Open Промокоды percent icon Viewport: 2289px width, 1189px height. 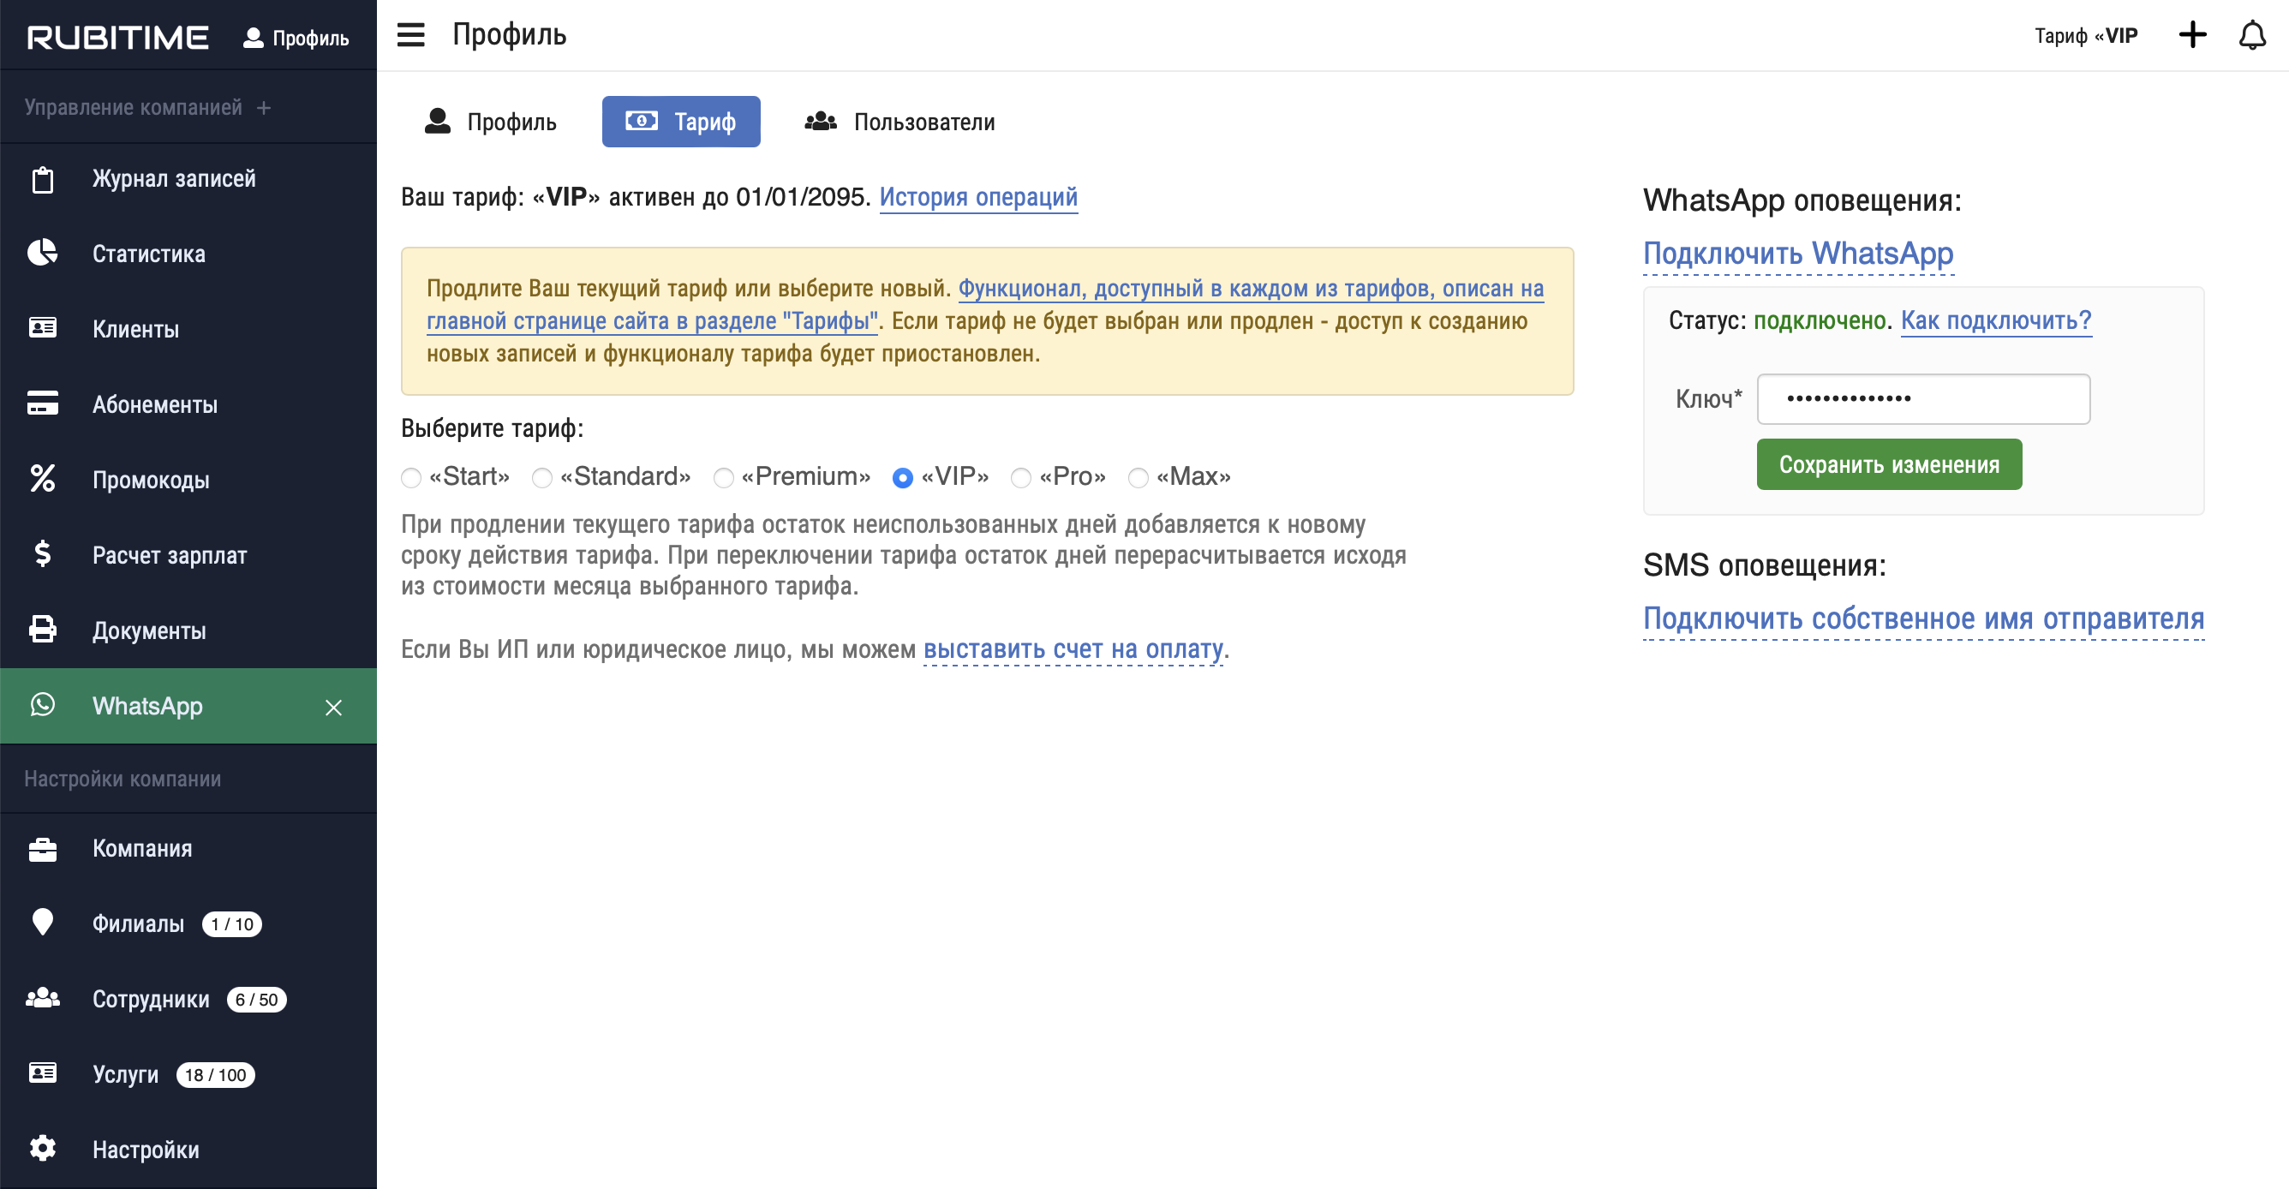coord(42,479)
